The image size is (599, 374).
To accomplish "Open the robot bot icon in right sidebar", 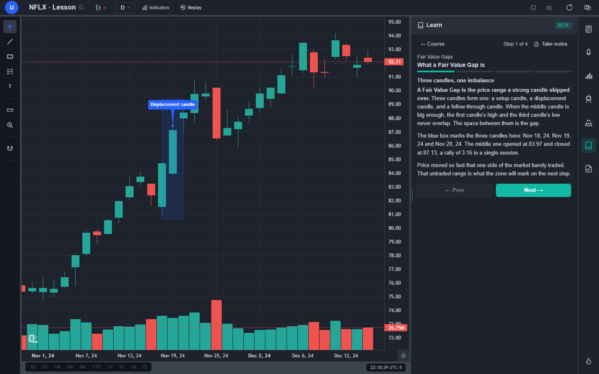I will pos(589,99).
